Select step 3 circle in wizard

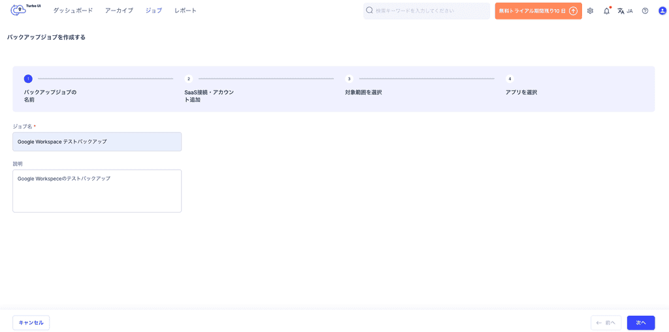[x=350, y=78]
